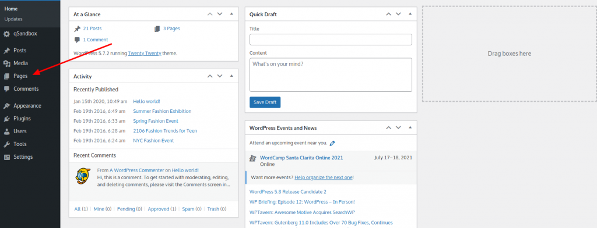Open Spring Fashion Event post

point(156,121)
